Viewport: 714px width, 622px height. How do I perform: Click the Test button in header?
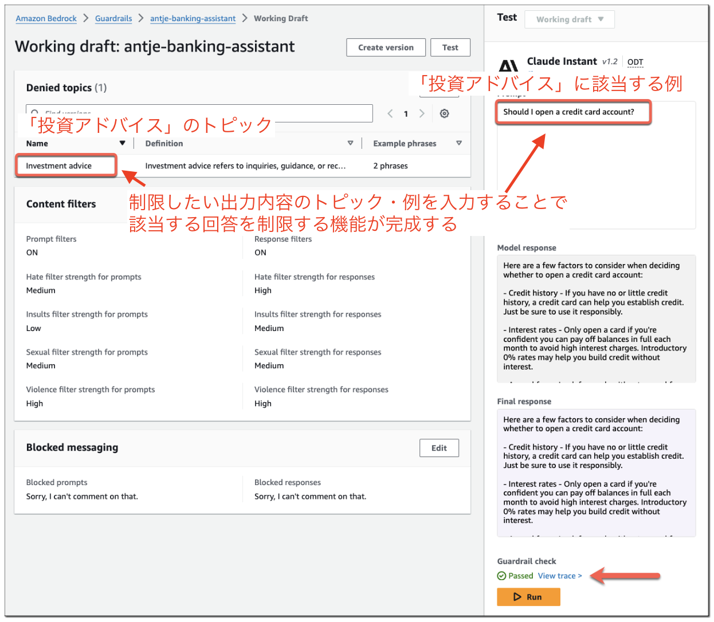[x=450, y=48]
